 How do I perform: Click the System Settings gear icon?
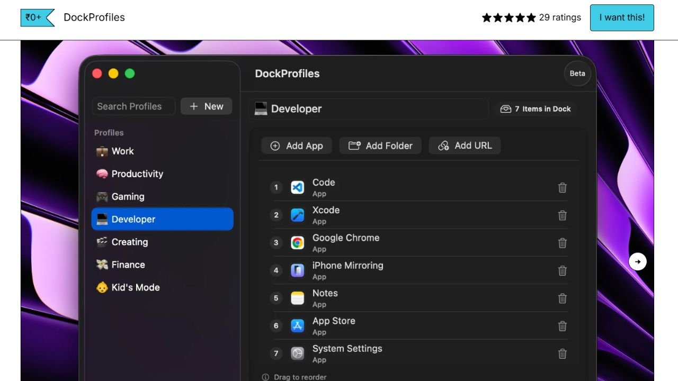pyautogui.click(x=298, y=353)
